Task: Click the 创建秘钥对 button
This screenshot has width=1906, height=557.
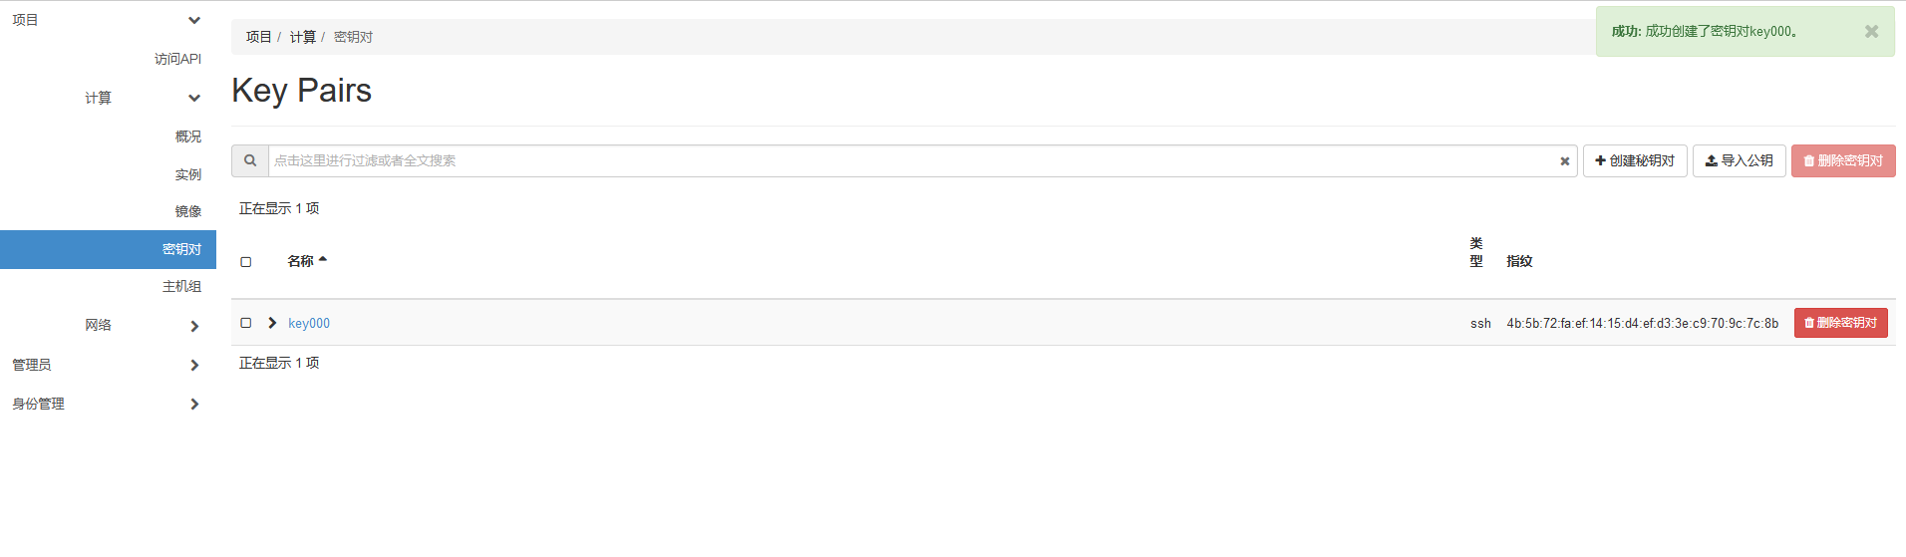Action: click(x=1635, y=160)
